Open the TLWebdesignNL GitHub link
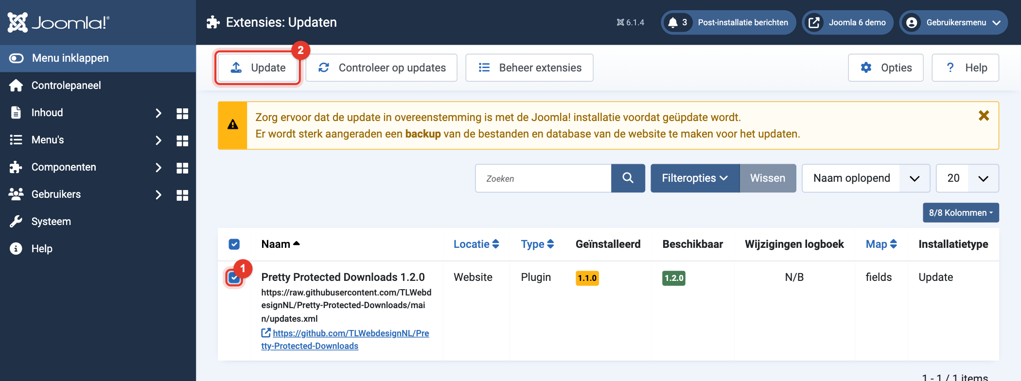The height and width of the screenshot is (381, 1021). point(345,340)
